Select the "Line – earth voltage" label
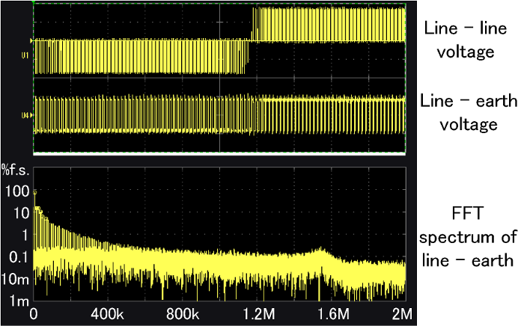The image size is (524, 326). click(x=459, y=111)
